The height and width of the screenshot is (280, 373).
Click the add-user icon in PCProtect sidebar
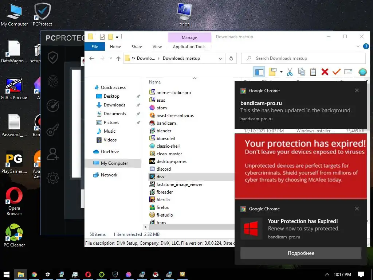(52, 154)
